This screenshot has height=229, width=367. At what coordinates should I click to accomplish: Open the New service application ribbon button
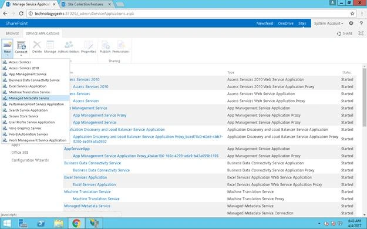[7, 48]
